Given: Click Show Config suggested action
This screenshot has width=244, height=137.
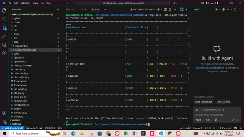Looking at the screenshot, I should coord(223,102).
